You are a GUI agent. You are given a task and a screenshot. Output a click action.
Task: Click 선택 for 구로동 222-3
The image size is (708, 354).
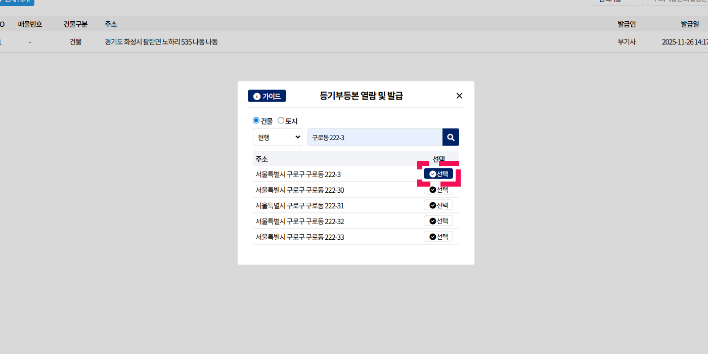click(438, 174)
